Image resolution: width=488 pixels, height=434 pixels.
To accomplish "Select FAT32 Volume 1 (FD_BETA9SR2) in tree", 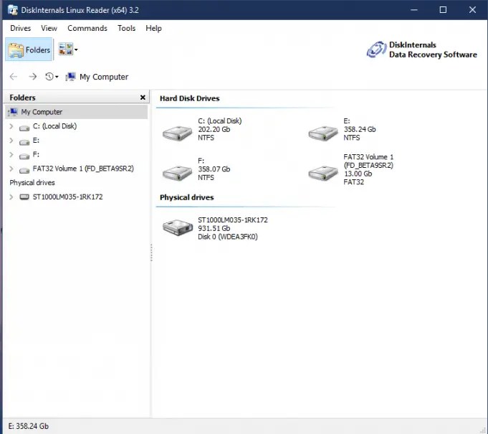I will tap(83, 169).
